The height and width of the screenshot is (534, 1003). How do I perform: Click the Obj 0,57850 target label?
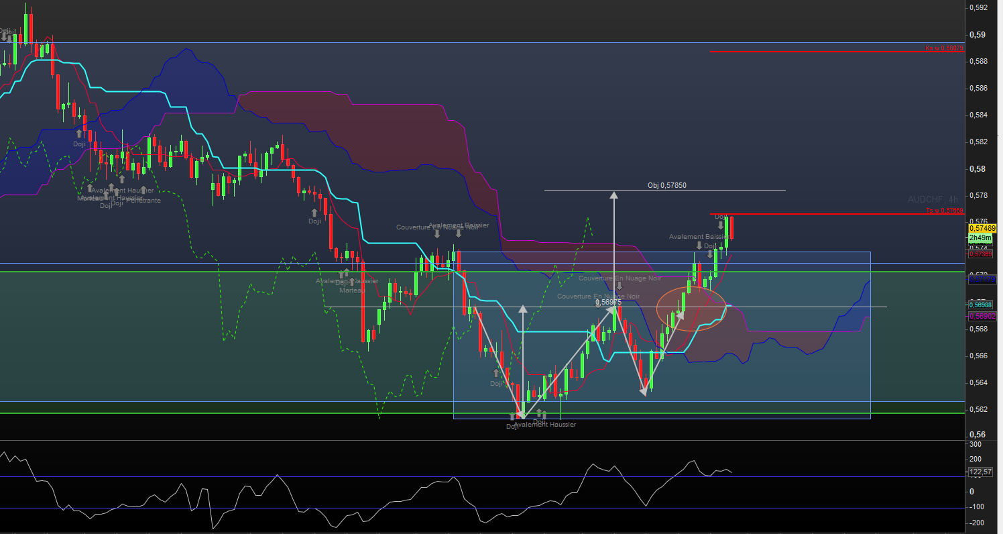(666, 185)
